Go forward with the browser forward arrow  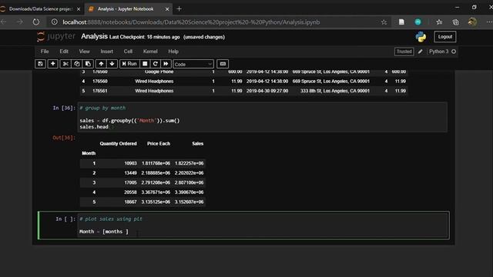pyautogui.click(x=20, y=22)
